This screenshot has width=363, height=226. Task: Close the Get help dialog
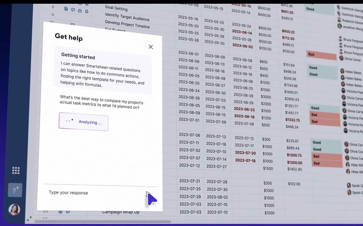pos(151,47)
